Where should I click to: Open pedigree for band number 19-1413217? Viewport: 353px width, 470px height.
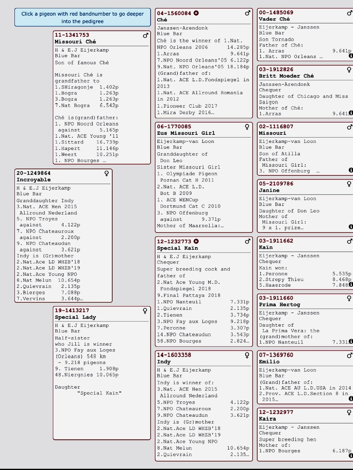click(x=72, y=310)
